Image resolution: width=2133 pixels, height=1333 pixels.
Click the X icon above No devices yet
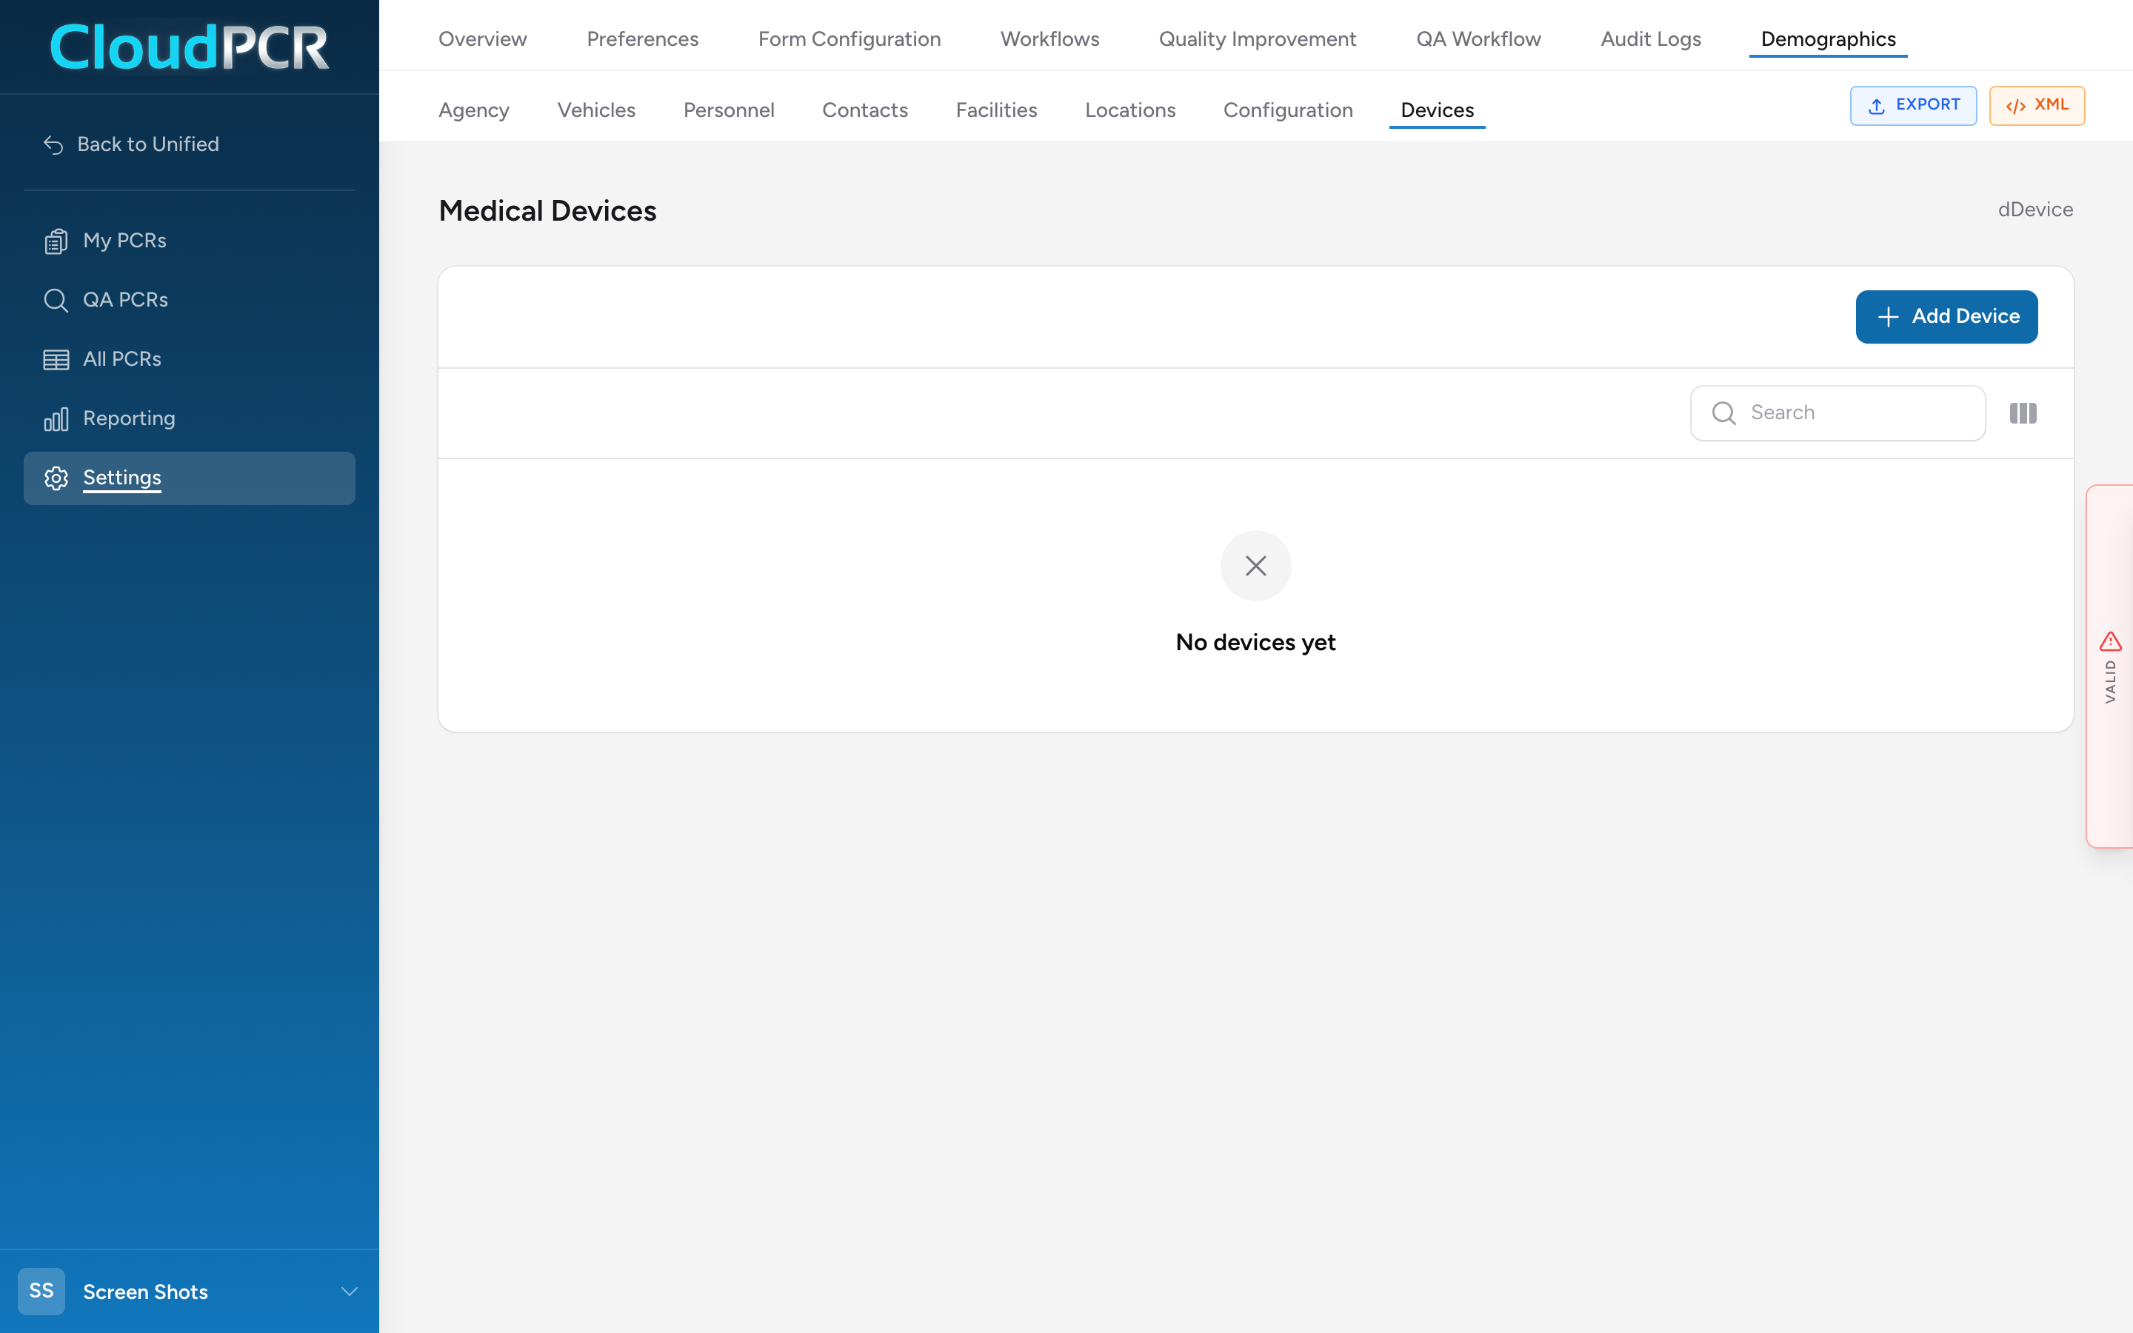(1255, 565)
